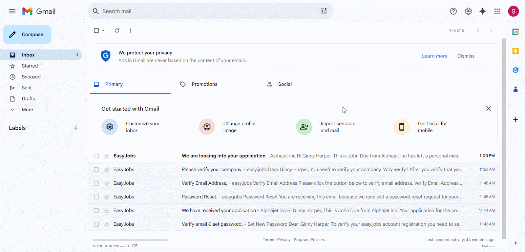Show side panel chevron at bottom right
Image resolution: width=525 pixels, height=252 pixels.
(x=515, y=243)
